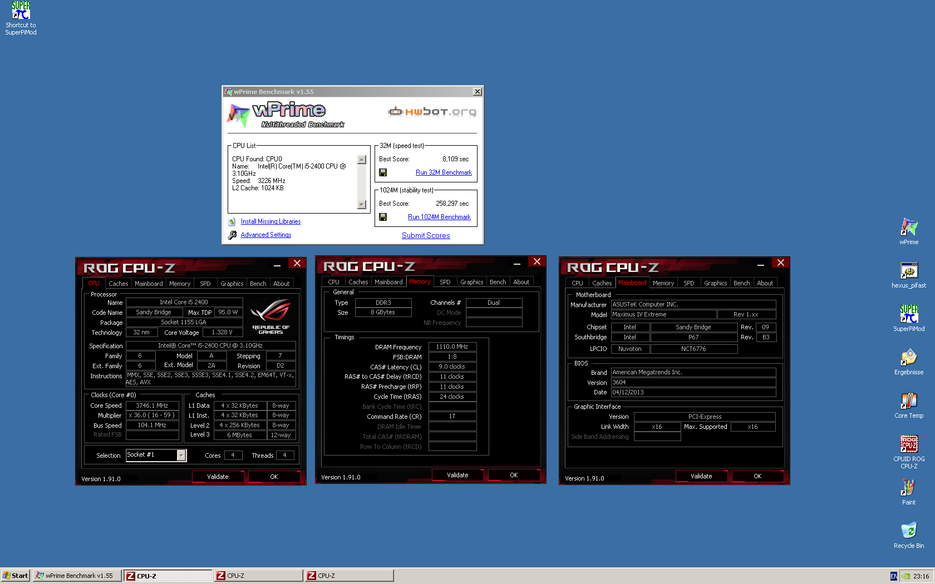The height and width of the screenshot is (584, 935).
Task: Open the hexus_pifast desktop icon
Action: point(909,271)
